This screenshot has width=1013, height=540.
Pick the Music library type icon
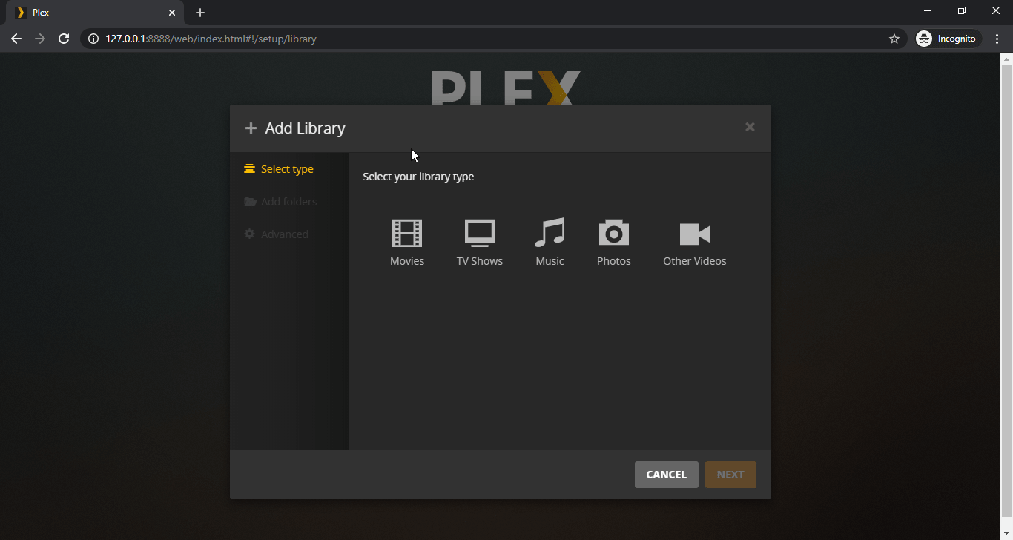pos(550,234)
